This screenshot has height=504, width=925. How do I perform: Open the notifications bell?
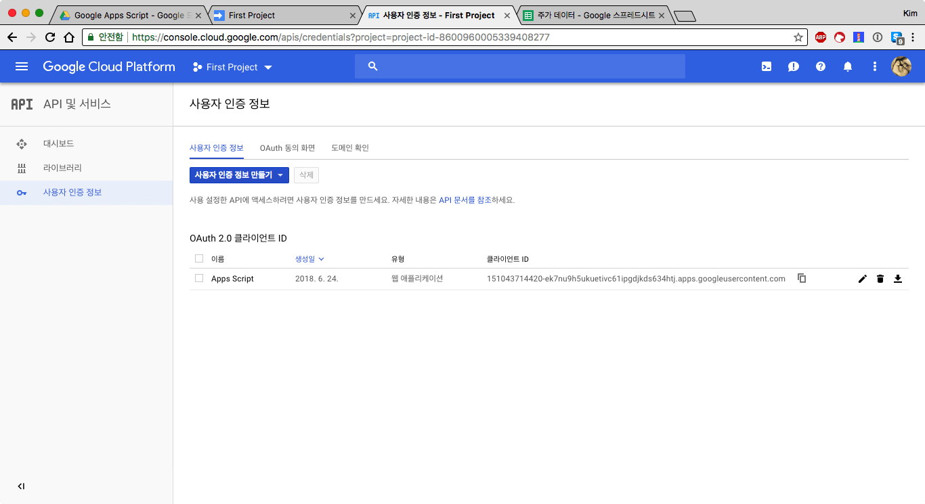847,66
